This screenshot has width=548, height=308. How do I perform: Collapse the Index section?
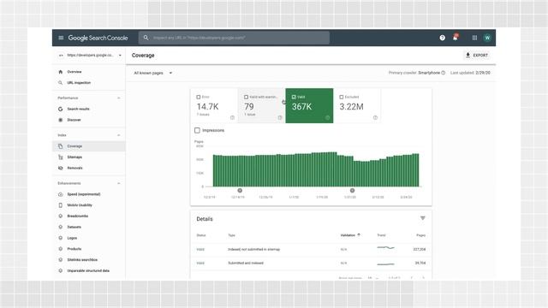click(118, 135)
